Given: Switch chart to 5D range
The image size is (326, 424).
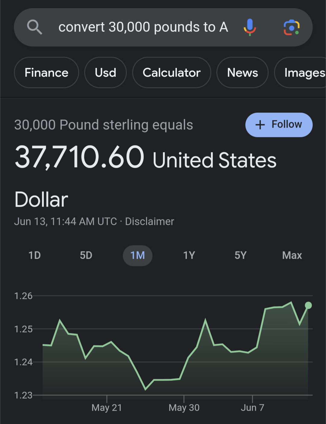Looking at the screenshot, I should coord(86,255).
